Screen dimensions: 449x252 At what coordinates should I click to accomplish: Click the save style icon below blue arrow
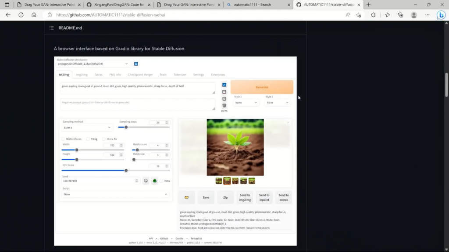coord(224,92)
